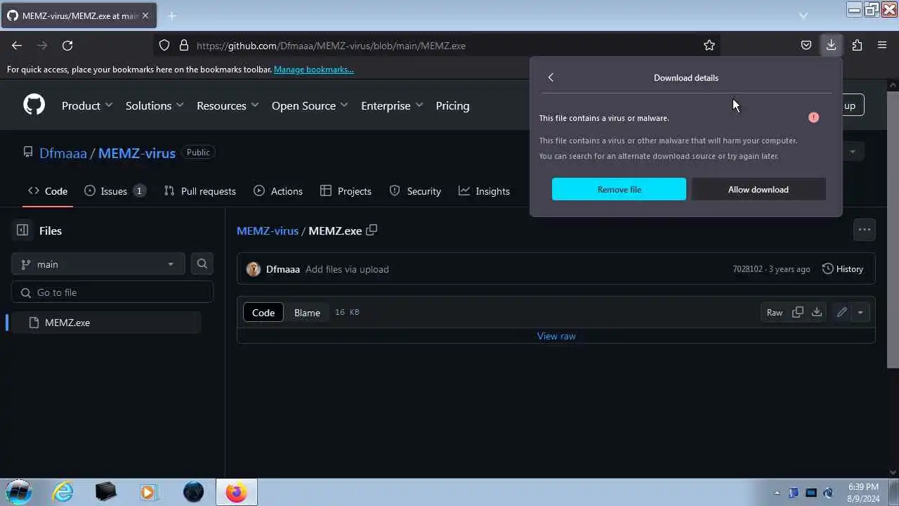Click the browser address bar

tap(435, 45)
